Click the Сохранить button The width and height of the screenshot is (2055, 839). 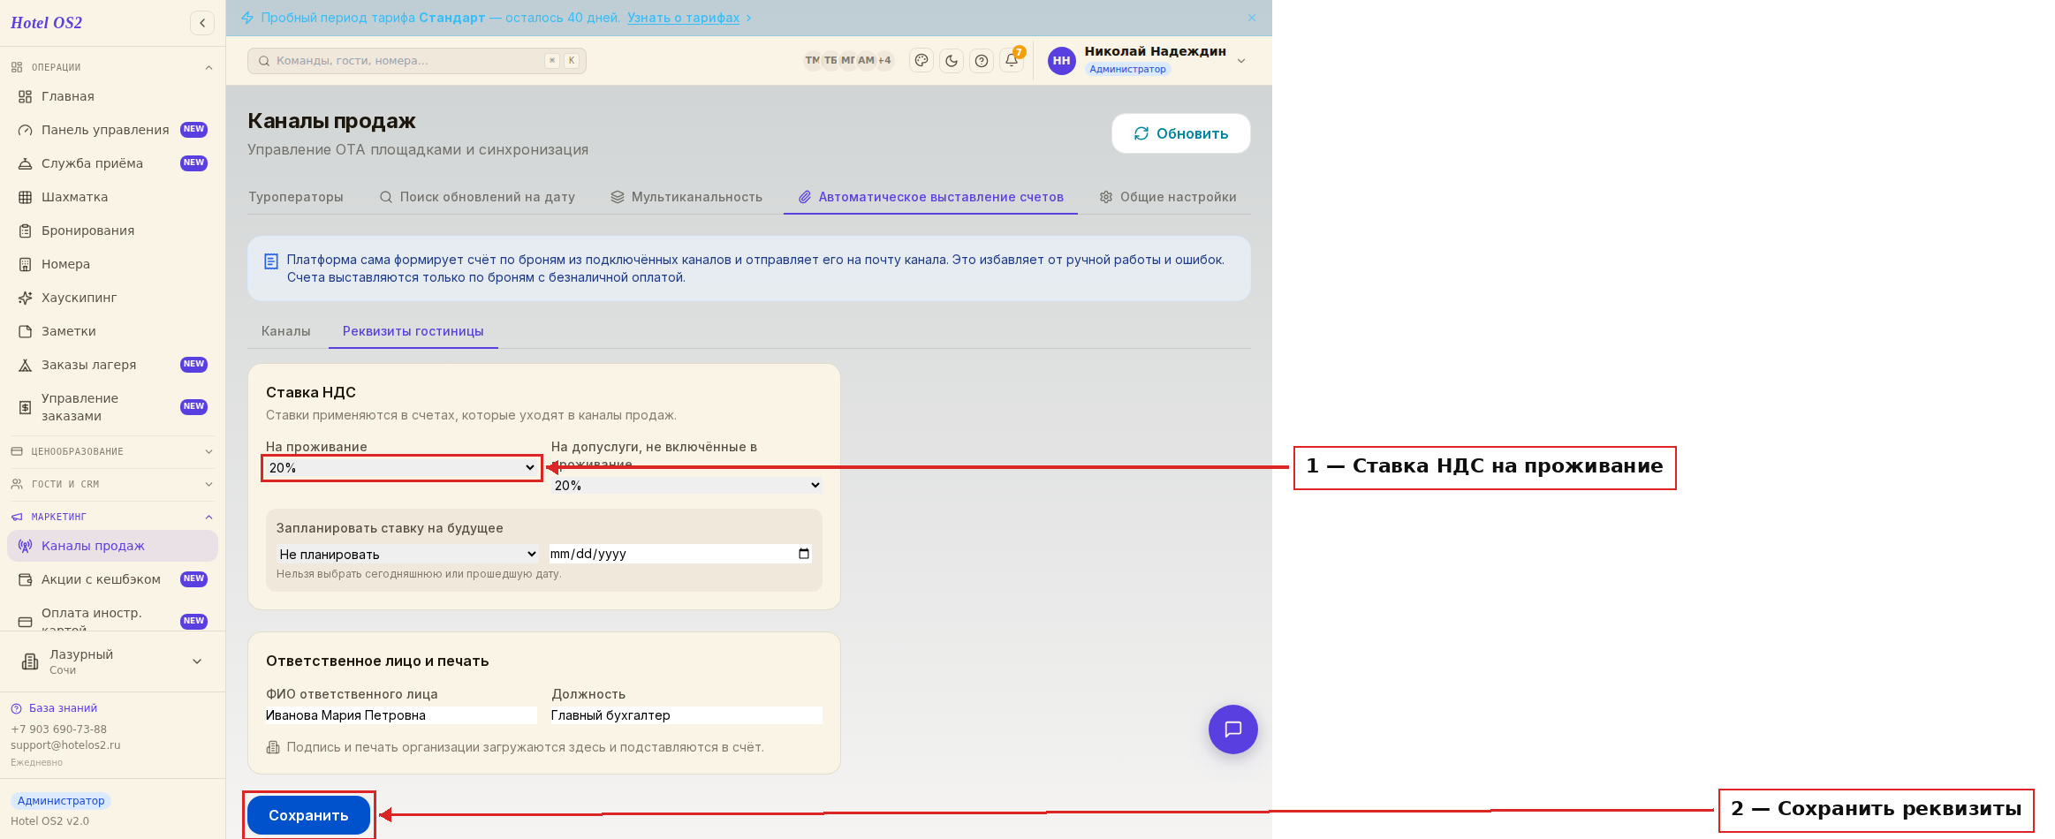pos(308,815)
